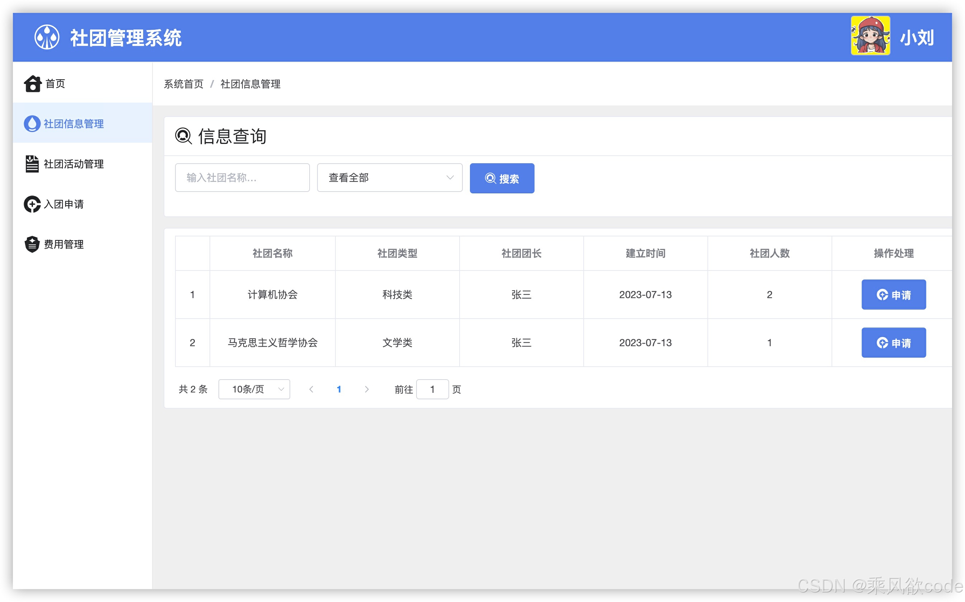Click the app logo icon in the header
The height and width of the screenshot is (602, 965).
click(x=47, y=37)
